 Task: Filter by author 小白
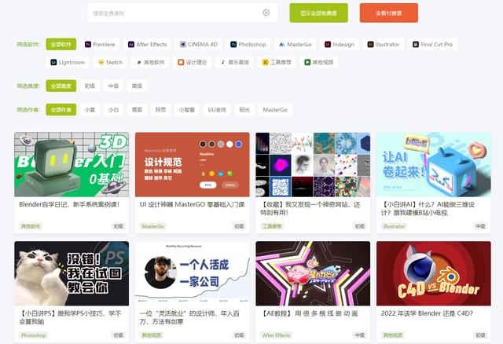113,110
